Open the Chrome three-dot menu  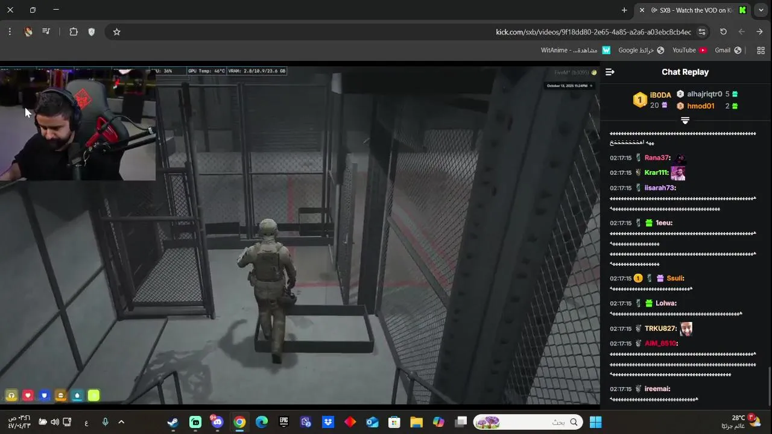coord(10,32)
